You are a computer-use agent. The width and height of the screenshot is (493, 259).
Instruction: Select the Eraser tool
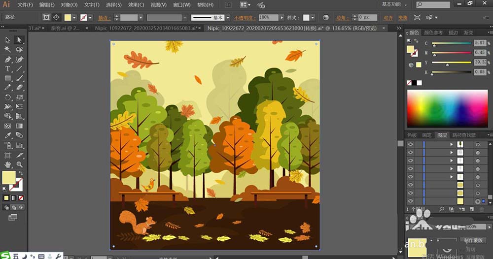coord(19,88)
